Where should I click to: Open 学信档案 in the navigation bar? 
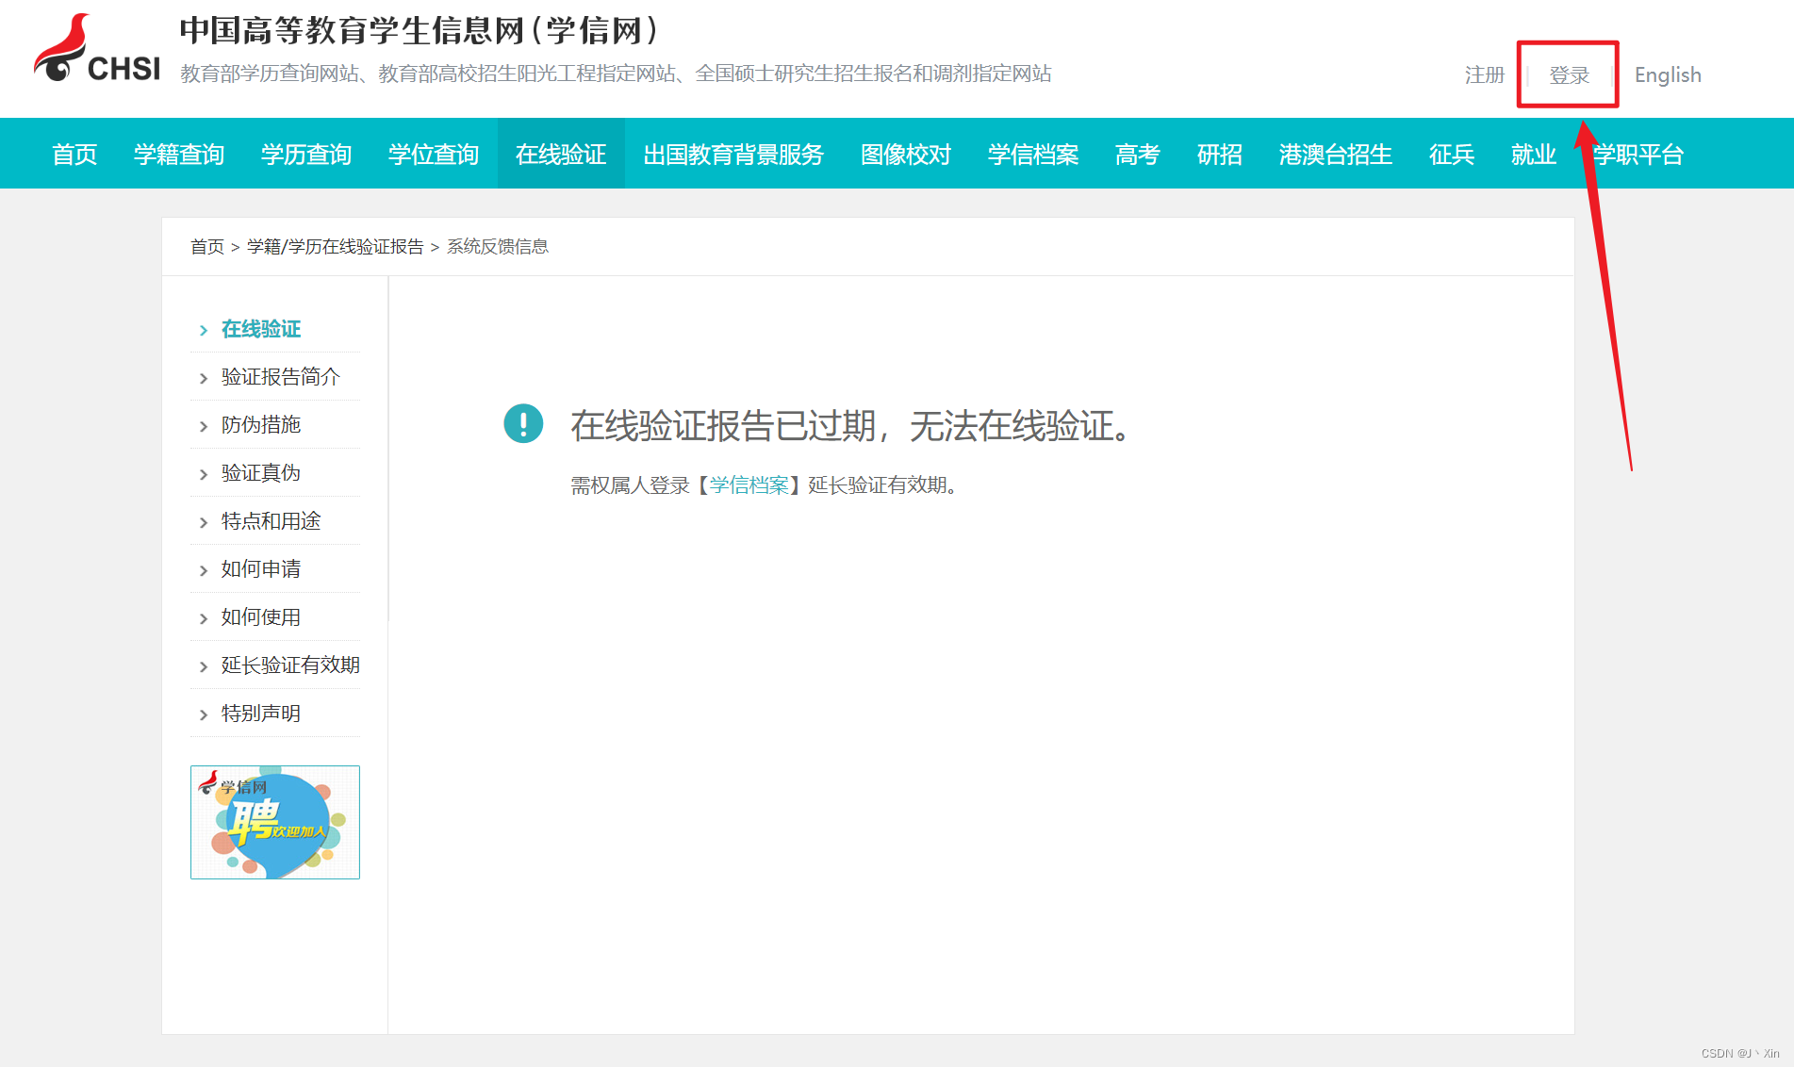point(1033,154)
